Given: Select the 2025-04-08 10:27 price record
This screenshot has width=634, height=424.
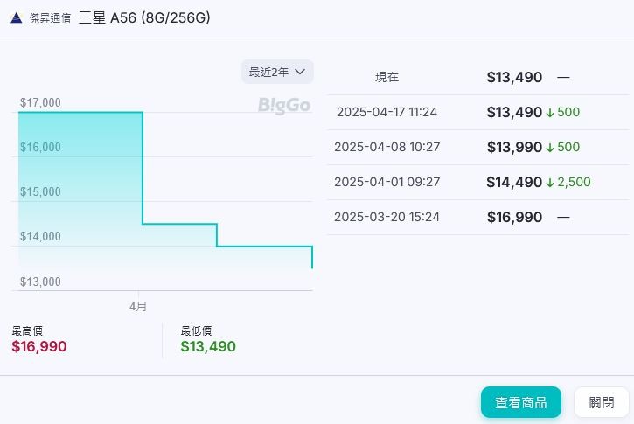Looking at the screenshot, I should [x=478, y=147].
